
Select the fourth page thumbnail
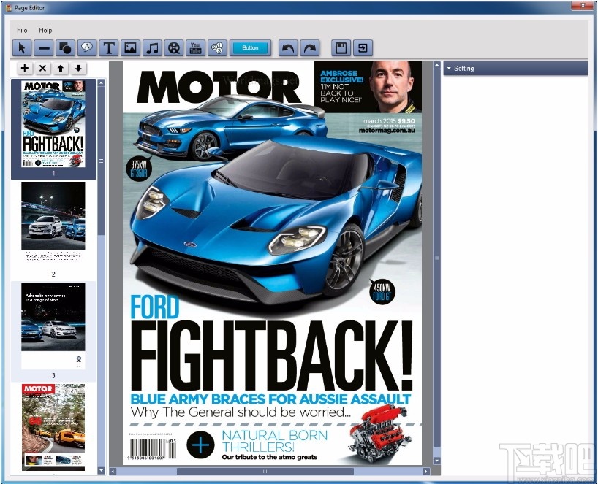(x=53, y=427)
